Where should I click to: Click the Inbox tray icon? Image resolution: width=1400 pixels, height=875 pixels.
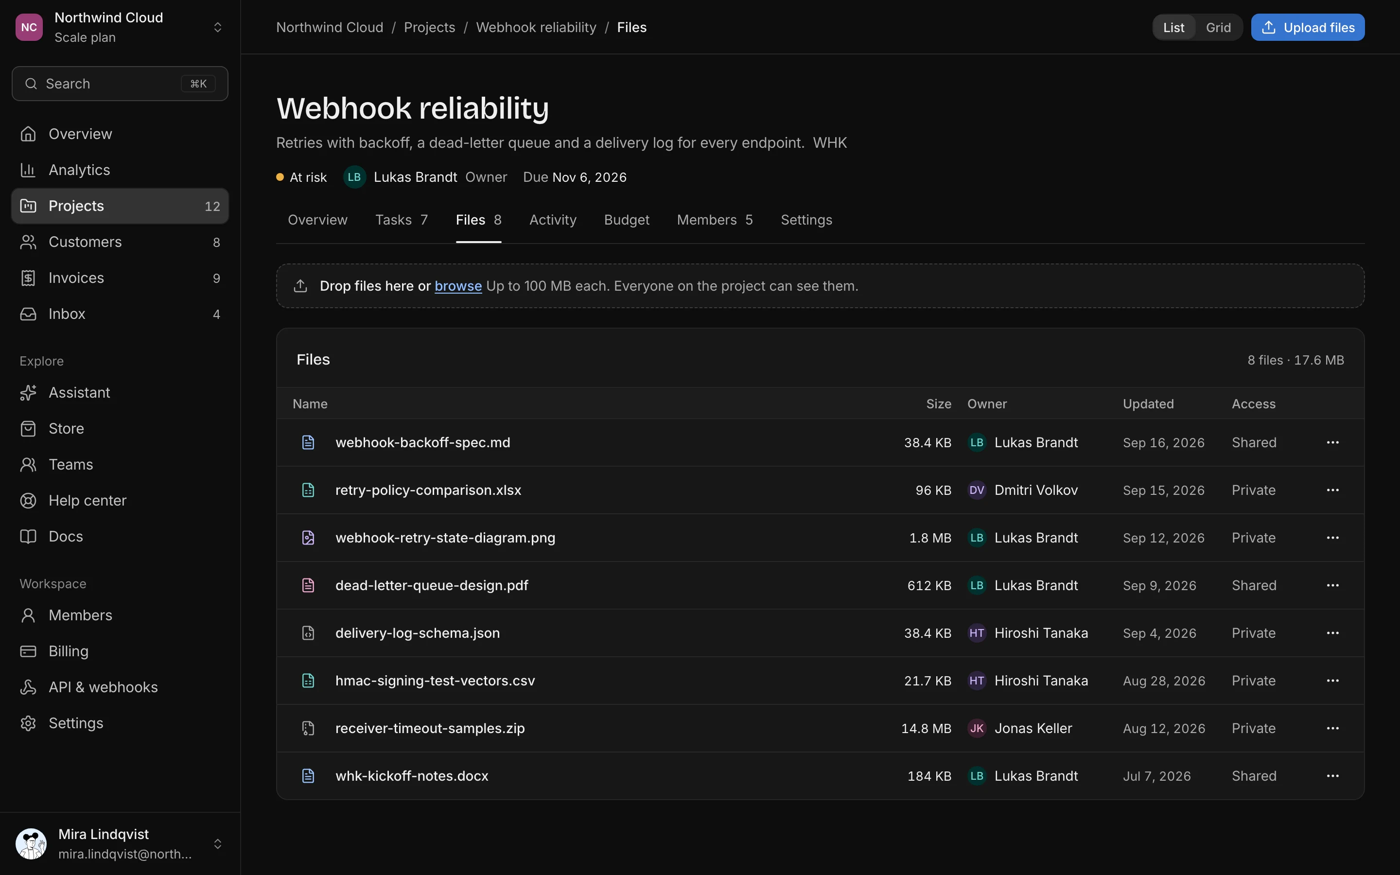coord(28,314)
